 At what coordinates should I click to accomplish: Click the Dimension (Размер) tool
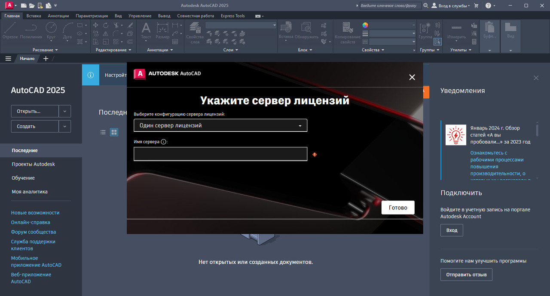[162, 31]
